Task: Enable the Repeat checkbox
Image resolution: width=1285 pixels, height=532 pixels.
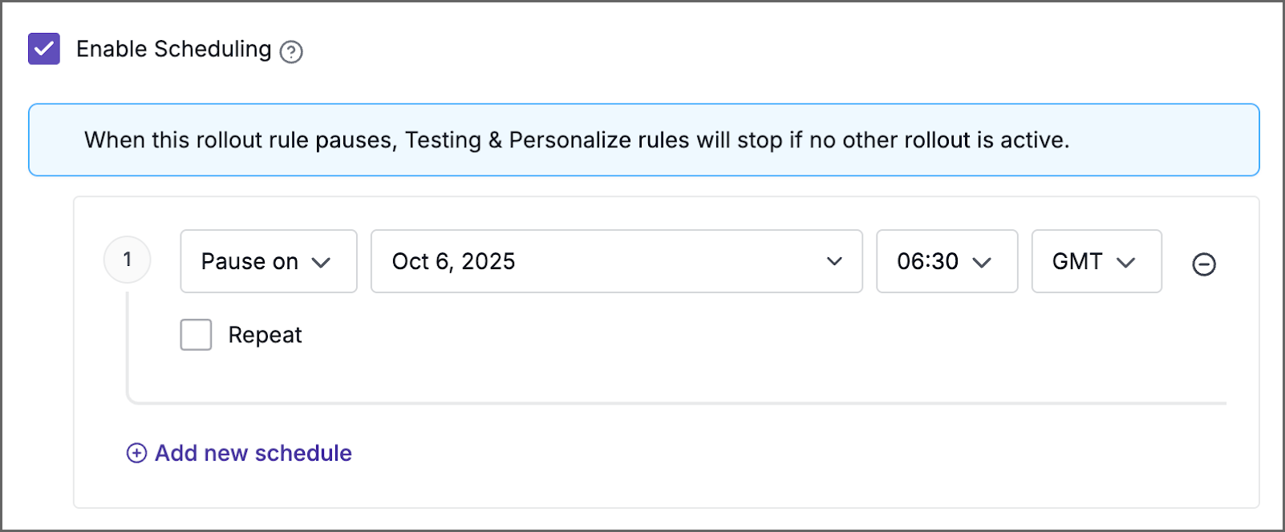Action: [195, 334]
